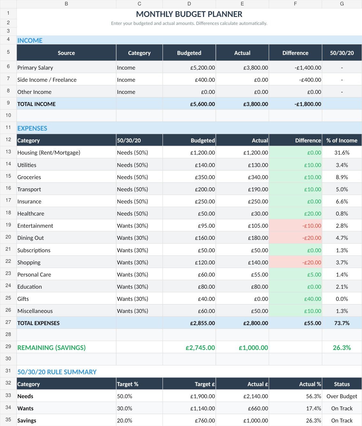This screenshot has width=362, height=426.
Task: Select remaining budgeted £2,745.00
Action: [189, 347]
